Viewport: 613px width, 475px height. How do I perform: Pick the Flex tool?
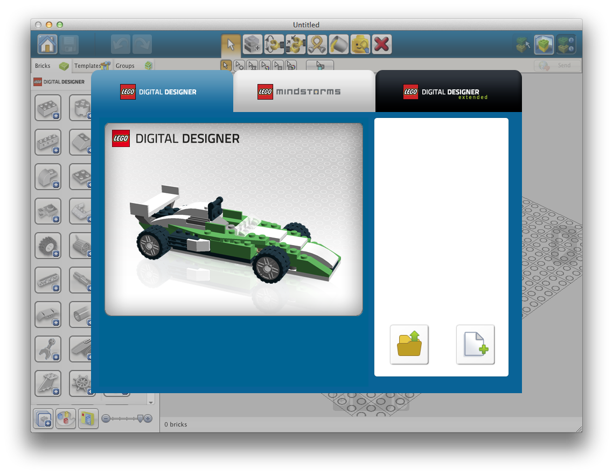(317, 44)
